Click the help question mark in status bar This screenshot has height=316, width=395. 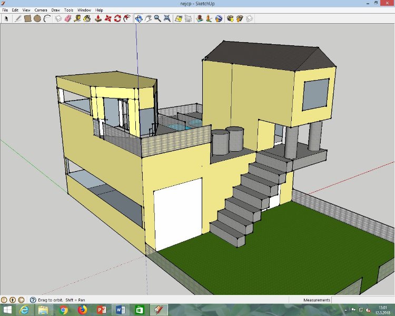pos(33,300)
